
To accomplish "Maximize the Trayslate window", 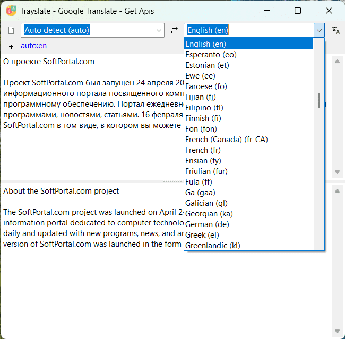I will tap(298, 11).
